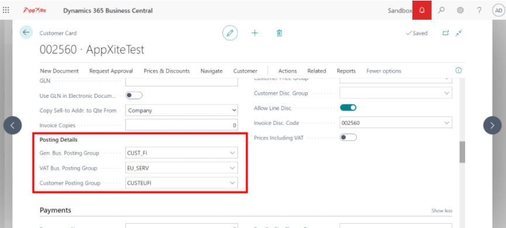Expand VAT Bus. Posting Group dropdown

tap(232, 168)
